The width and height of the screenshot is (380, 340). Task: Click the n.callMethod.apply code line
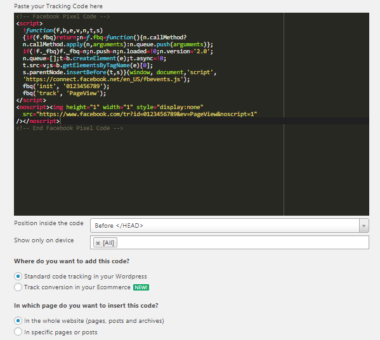pyautogui.click(x=118, y=44)
